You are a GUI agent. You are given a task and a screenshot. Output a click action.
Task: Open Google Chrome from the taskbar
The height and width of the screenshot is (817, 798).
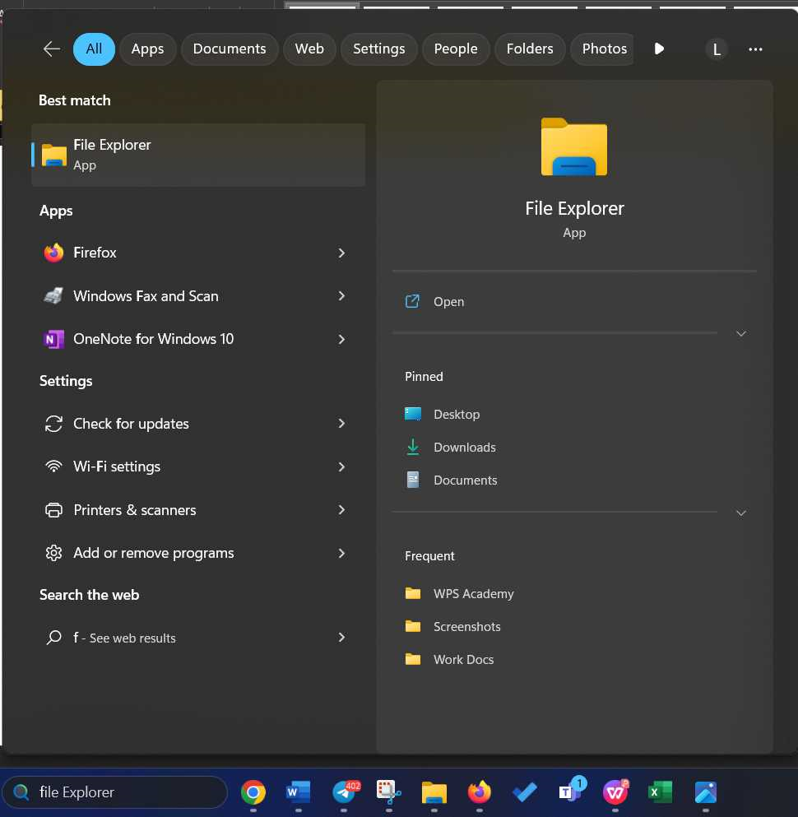tap(253, 792)
